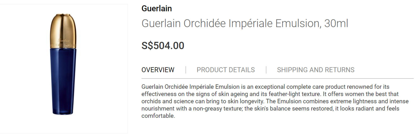Image resolution: width=416 pixels, height=135 pixels.
Task: Click the engraved gold band on the bottle
Action: (63, 45)
